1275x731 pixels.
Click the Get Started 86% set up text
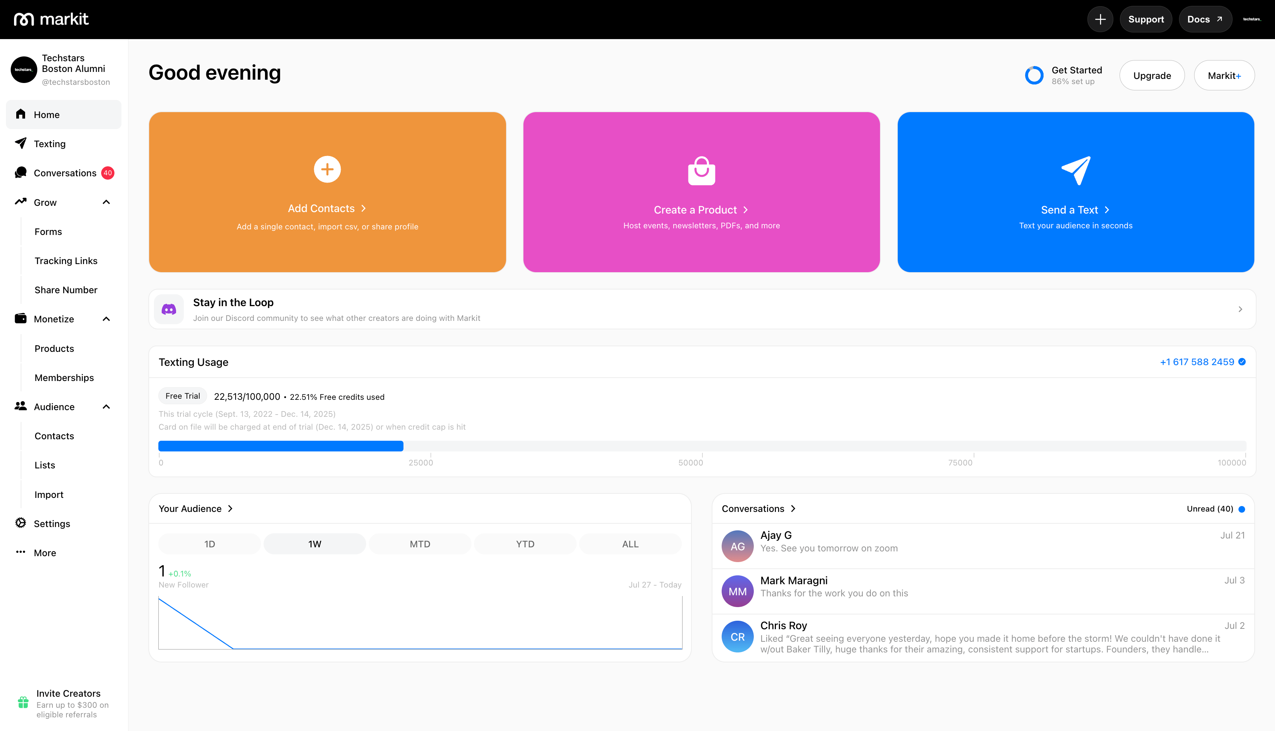tap(1076, 75)
